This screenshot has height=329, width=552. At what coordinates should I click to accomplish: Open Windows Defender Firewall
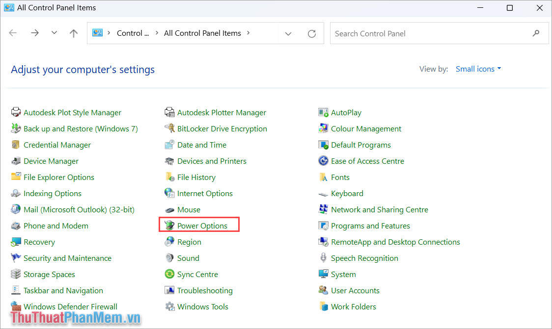(70, 306)
